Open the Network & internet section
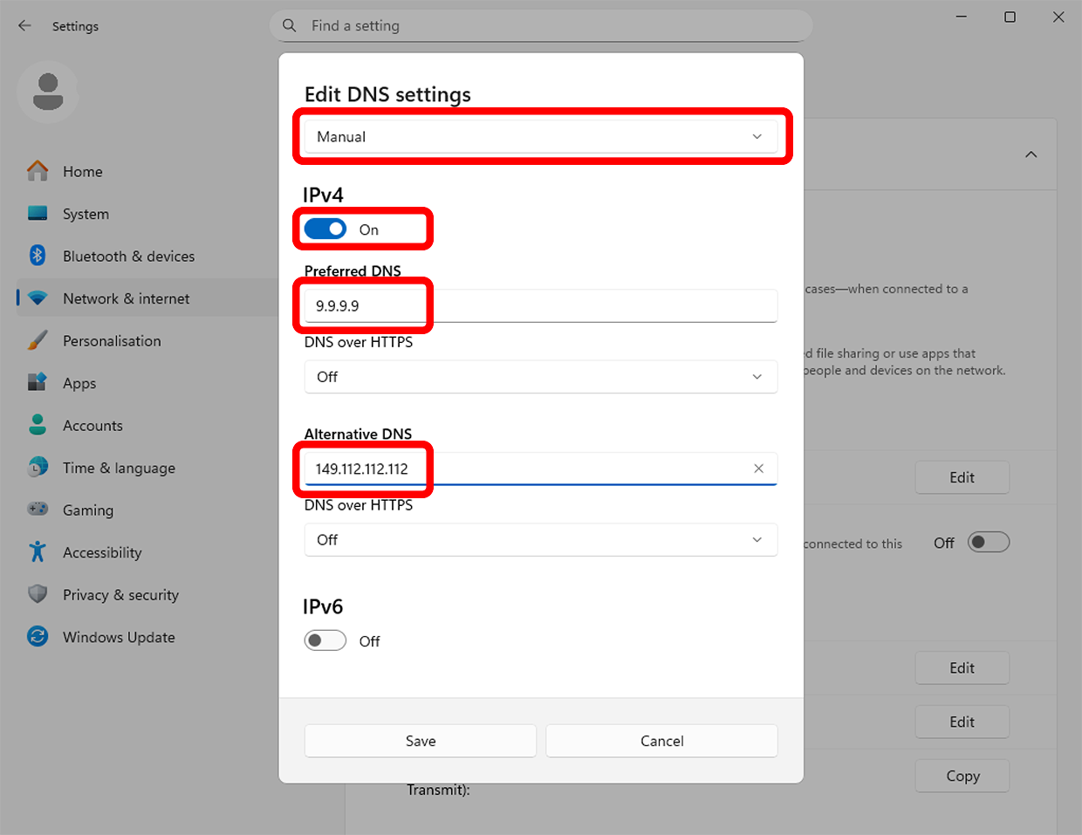The image size is (1082, 835). click(126, 298)
